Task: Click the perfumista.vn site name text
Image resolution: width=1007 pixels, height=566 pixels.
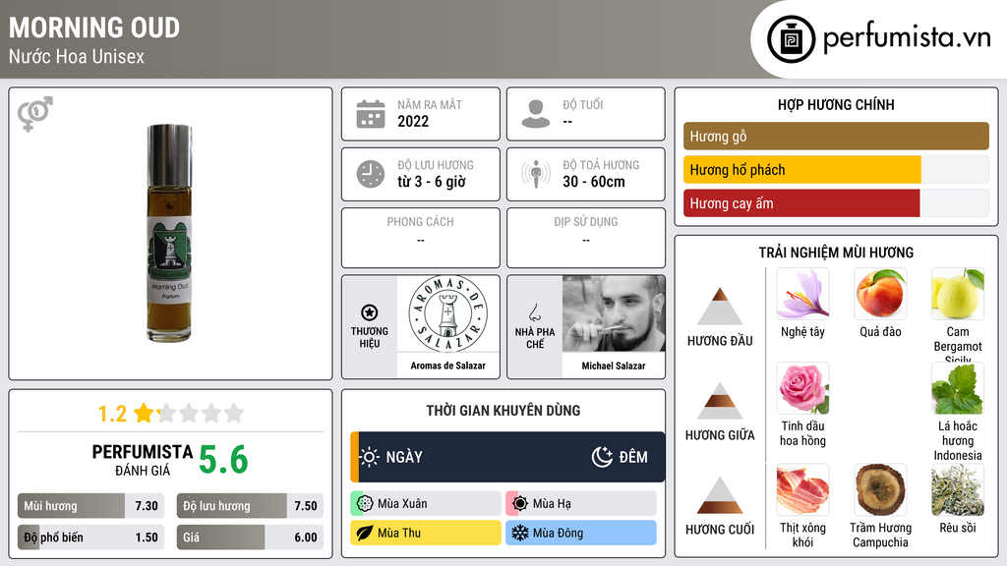Action: (907, 37)
